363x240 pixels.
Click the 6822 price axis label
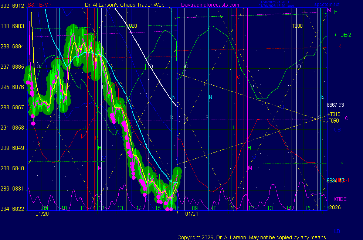tap(18, 209)
